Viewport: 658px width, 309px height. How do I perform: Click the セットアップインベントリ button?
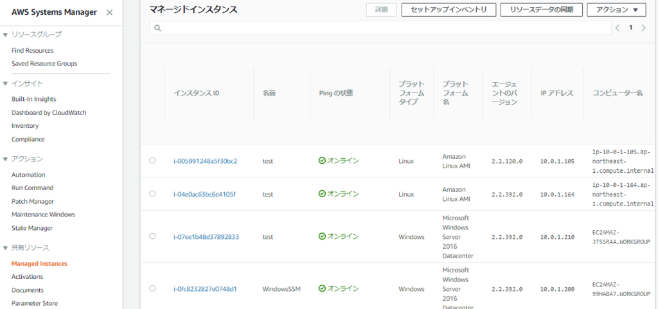pyautogui.click(x=449, y=10)
